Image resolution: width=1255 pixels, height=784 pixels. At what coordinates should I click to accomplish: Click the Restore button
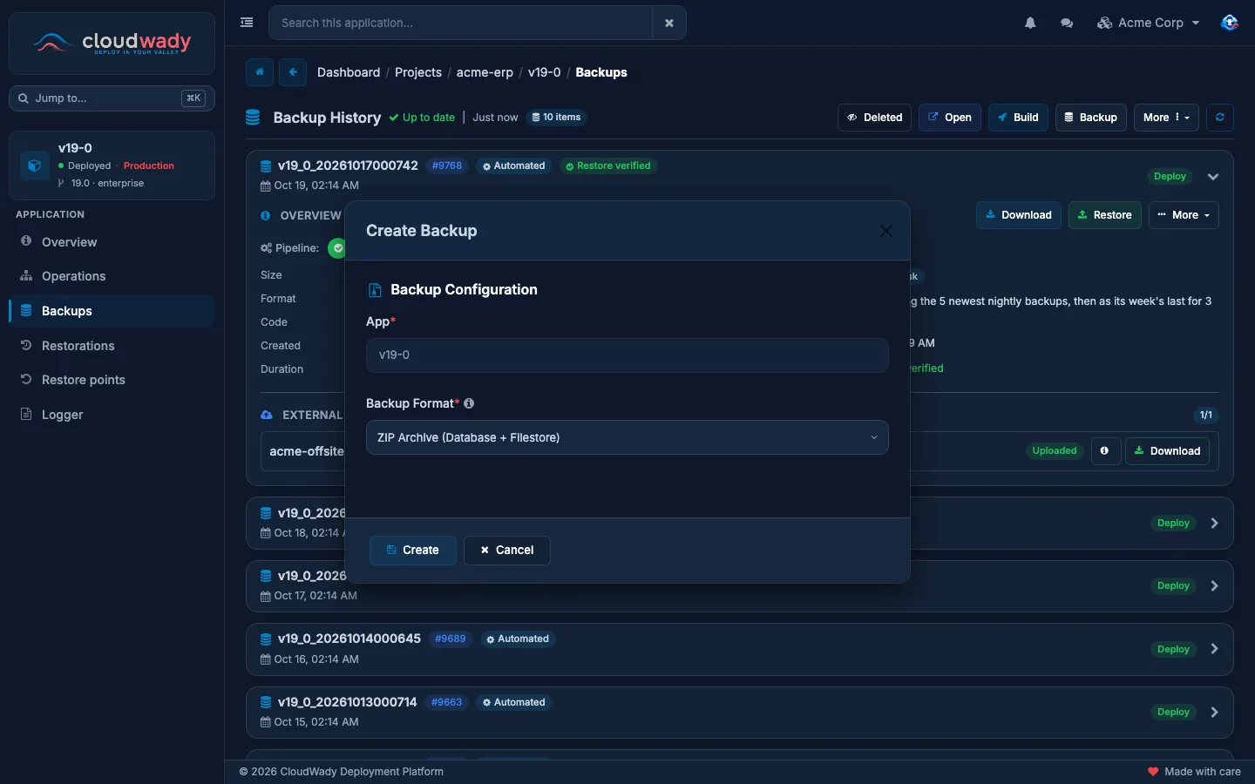click(1105, 215)
